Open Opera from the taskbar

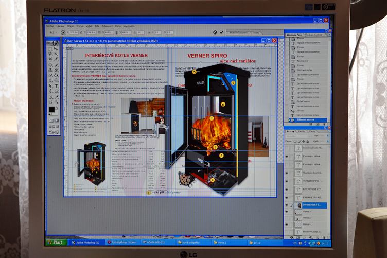(x=122, y=243)
